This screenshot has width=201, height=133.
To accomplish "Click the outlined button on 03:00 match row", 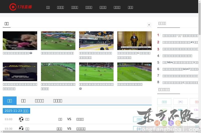I will tap(139, 119).
